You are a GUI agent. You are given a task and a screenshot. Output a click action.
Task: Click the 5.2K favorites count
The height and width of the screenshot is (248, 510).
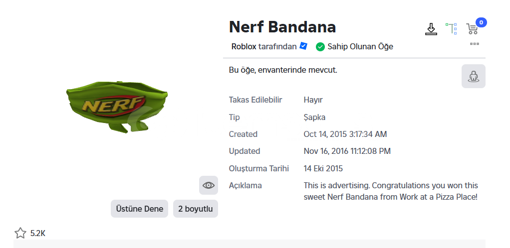(x=38, y=234)
